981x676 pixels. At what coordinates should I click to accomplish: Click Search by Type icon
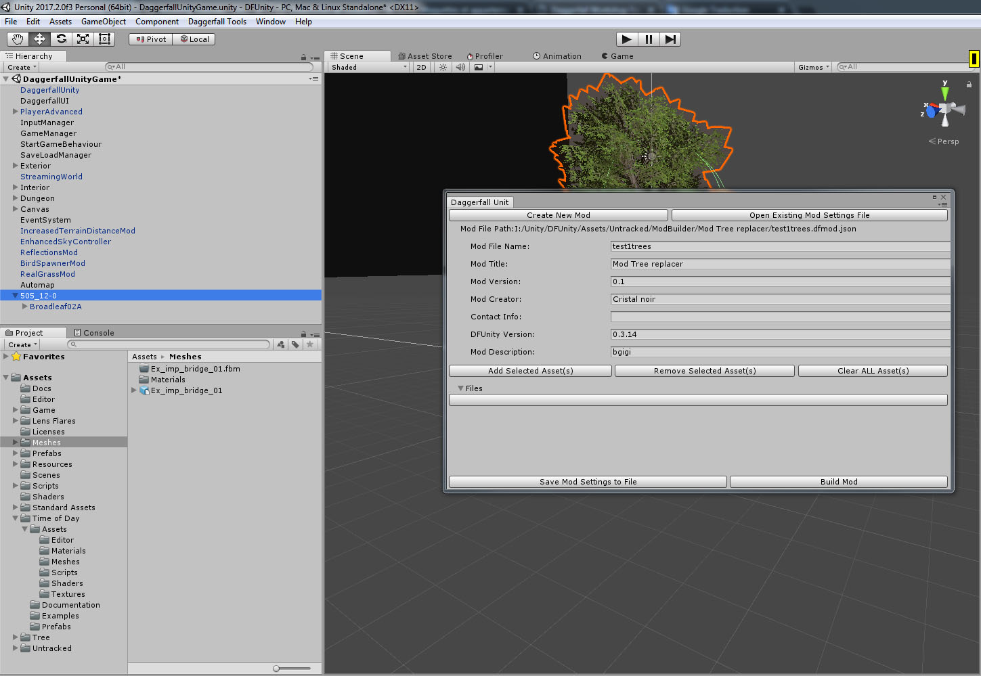(281, 344)
